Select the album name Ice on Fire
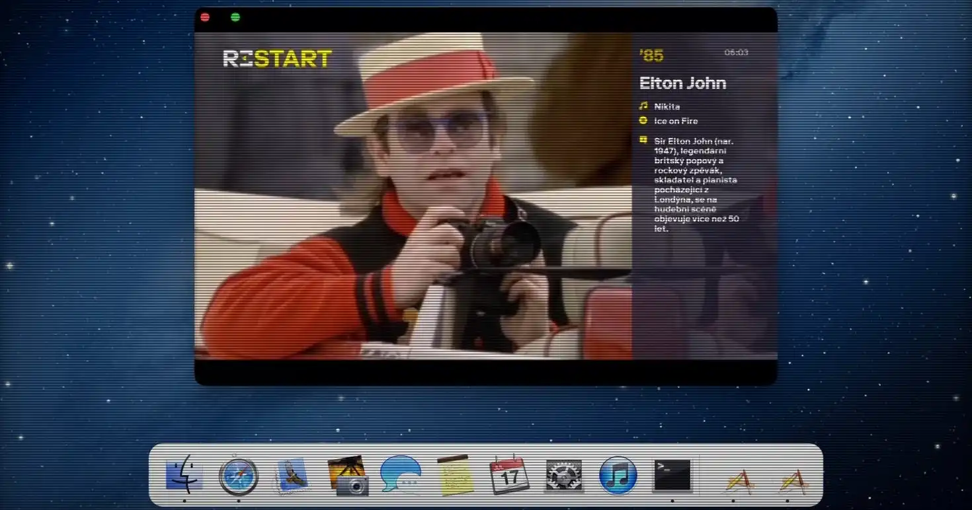 tap(676, 121)
